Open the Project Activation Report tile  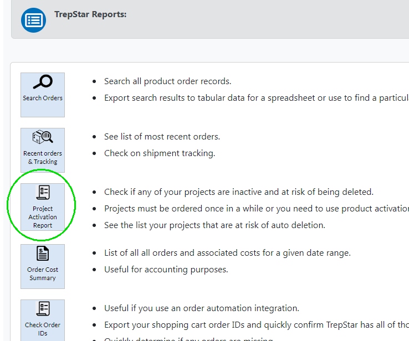click(43, 207)
